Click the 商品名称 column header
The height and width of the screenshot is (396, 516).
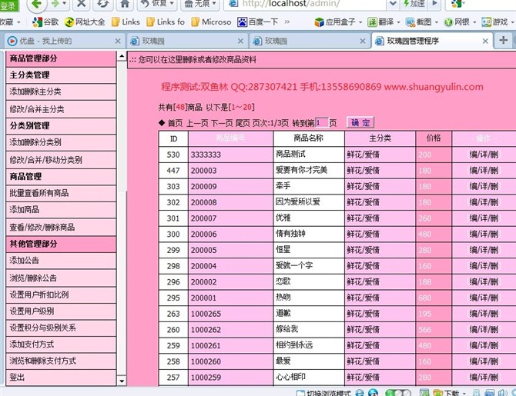point(308,138)
